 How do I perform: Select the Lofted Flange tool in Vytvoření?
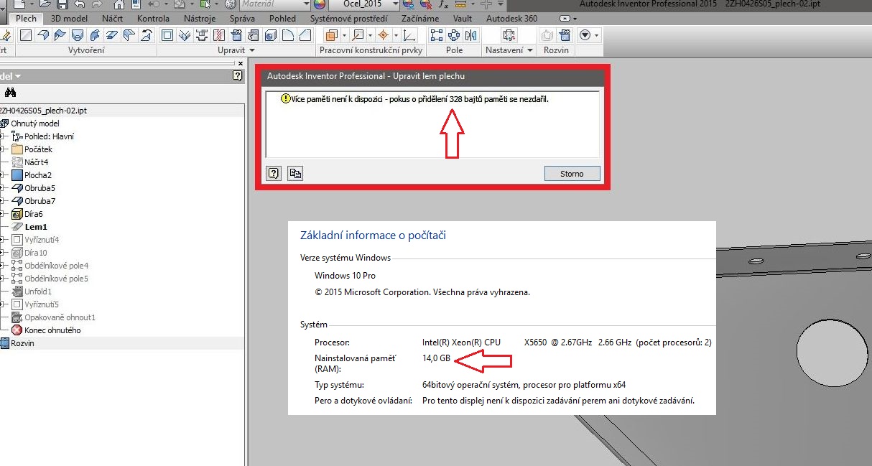tap(78, 35)
